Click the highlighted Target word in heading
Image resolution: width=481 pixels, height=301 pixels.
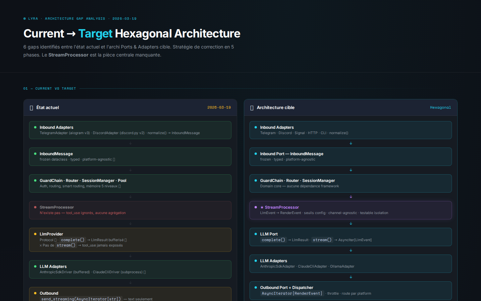coord(95,34)
